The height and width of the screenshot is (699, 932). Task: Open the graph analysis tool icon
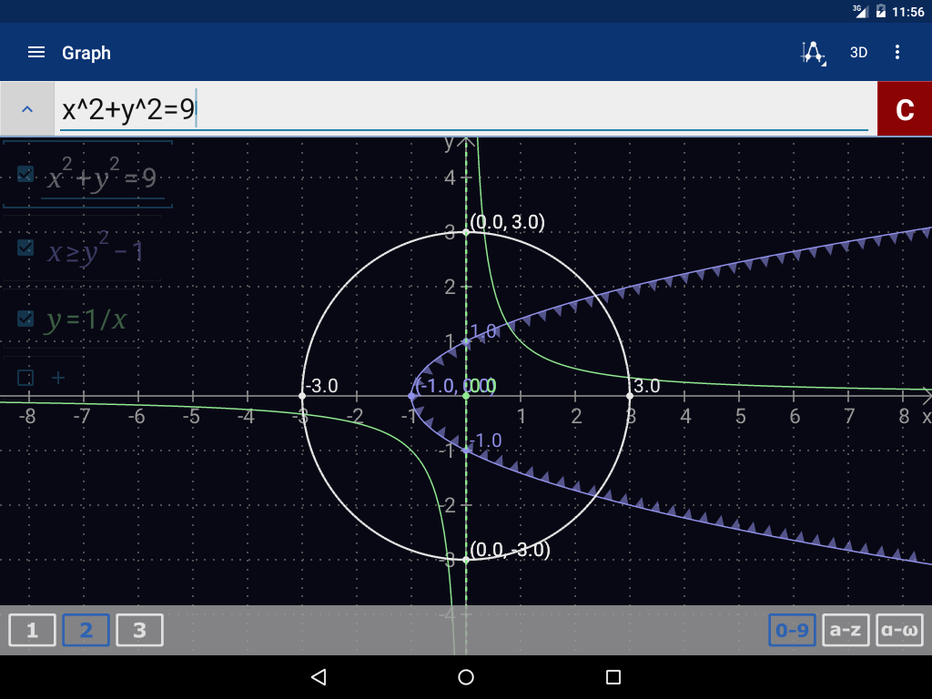tap(813, 53)
